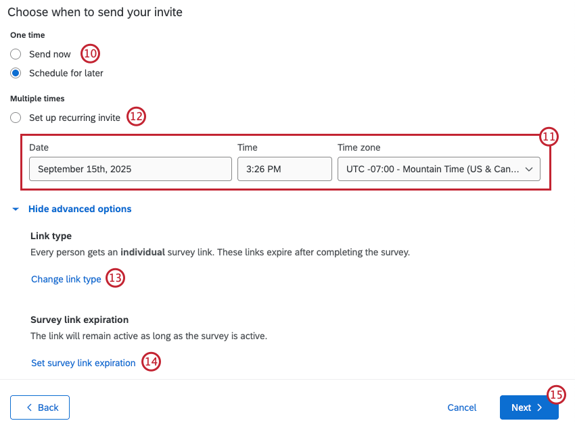Click the red annotation circle labeled 15

coord(555,395)
